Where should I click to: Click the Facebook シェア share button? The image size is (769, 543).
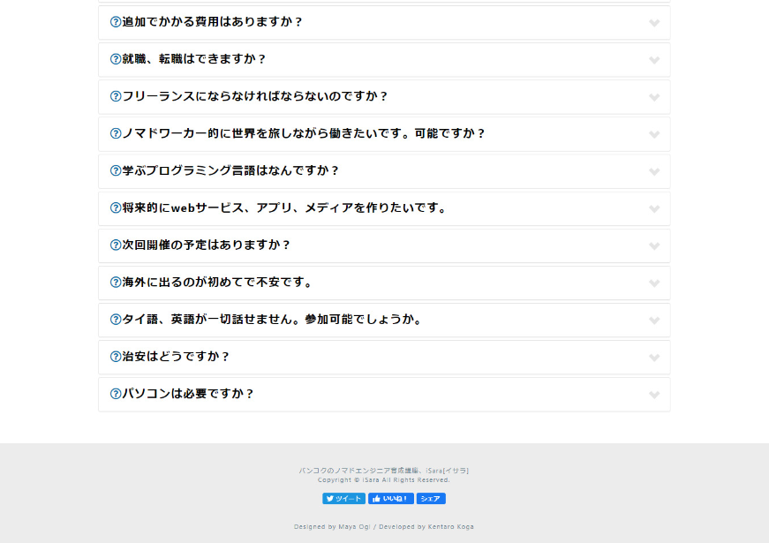pos(431,499)
